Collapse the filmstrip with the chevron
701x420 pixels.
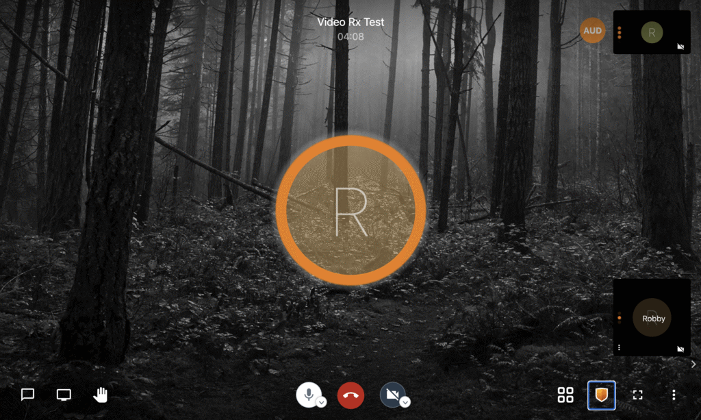coord(693,364)
